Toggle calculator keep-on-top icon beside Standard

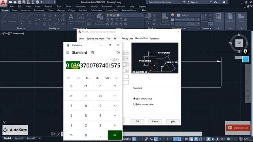(x=92, y=52)
